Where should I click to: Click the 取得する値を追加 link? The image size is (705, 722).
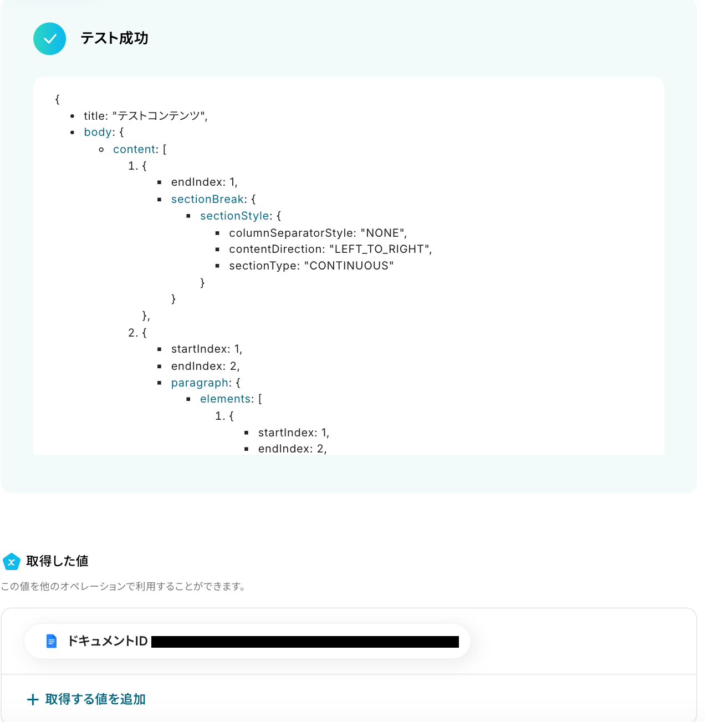click(95, 699)
